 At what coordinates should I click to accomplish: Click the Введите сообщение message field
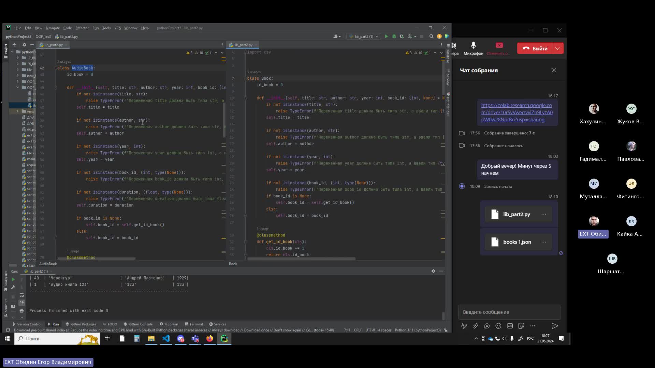pos(509,312)
